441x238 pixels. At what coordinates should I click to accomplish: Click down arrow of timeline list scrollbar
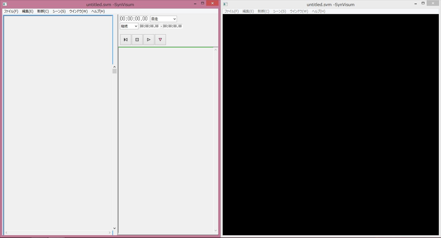pyautogui.click(x=216, y=231)
